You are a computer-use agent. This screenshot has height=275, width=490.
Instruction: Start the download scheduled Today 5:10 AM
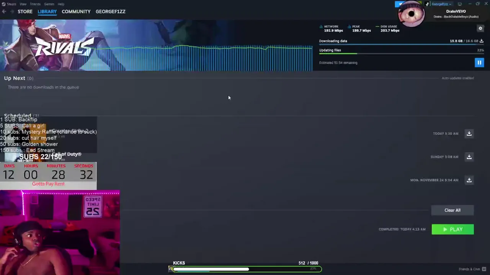click(469, 133)
